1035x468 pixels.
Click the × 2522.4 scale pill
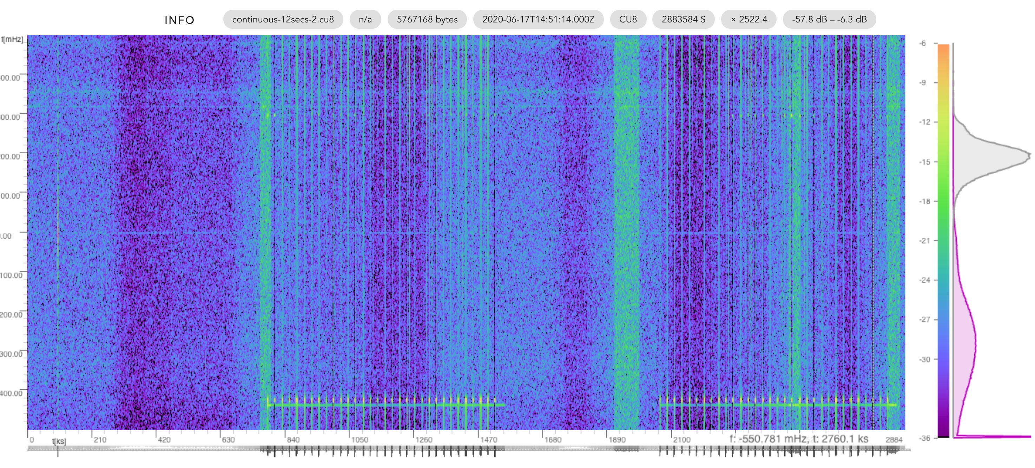pos(749,19)
